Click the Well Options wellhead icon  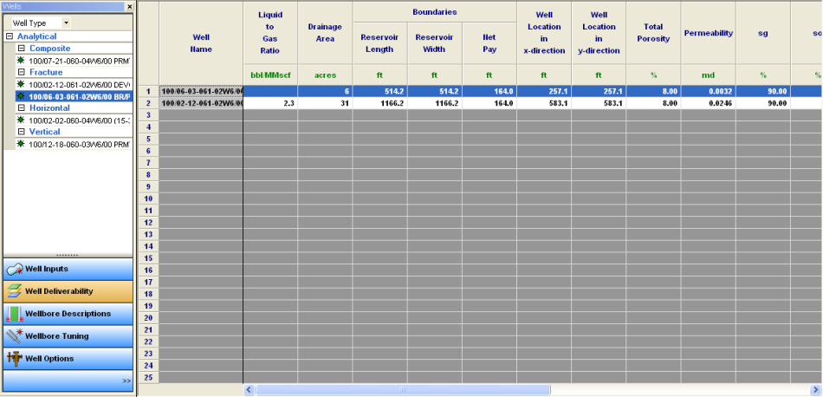tap(14, 359)
